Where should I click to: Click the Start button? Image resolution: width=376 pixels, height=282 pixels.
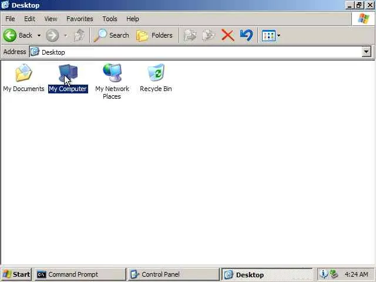(x=16, y=274)
